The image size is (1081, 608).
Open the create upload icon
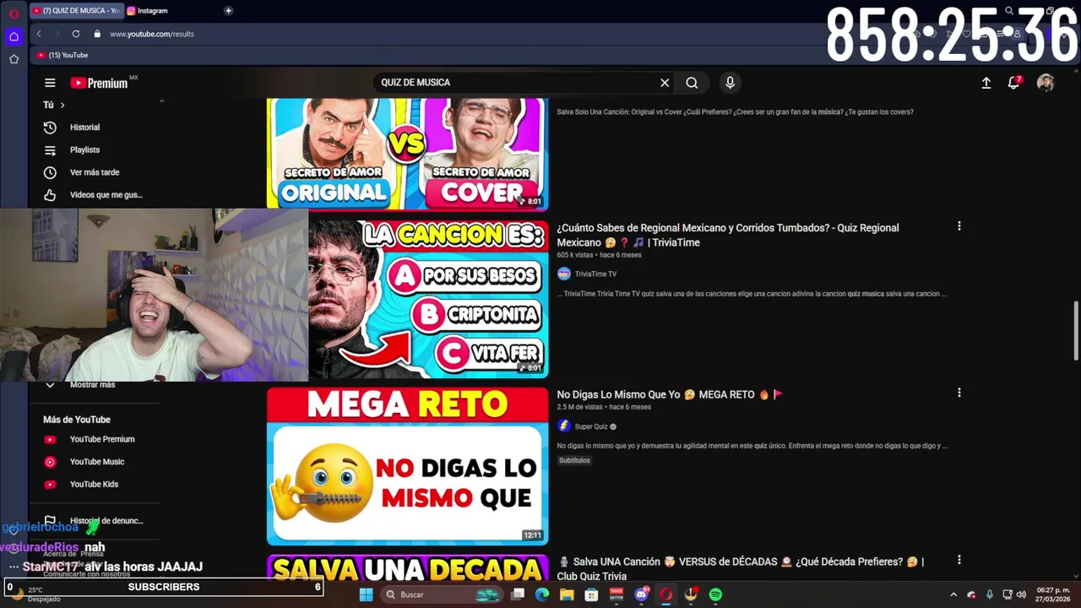[986, 83]
